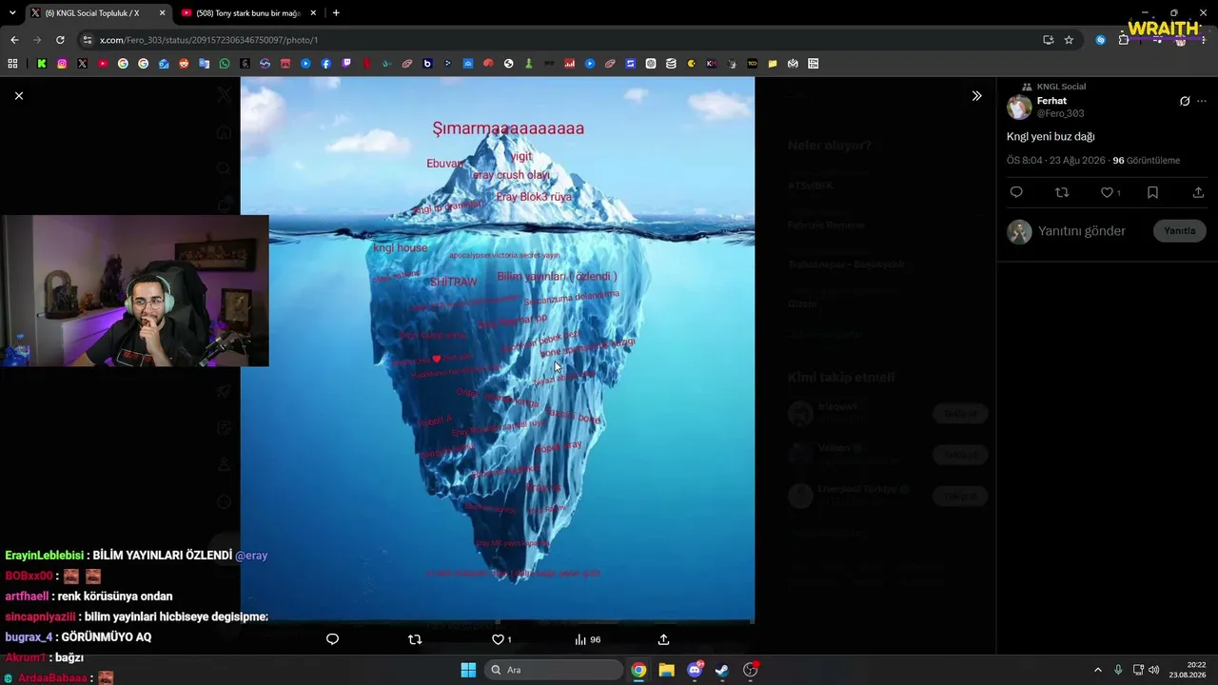1218x685 pixels.
Task: Open the volume control in system tray
Action: 1153,670
